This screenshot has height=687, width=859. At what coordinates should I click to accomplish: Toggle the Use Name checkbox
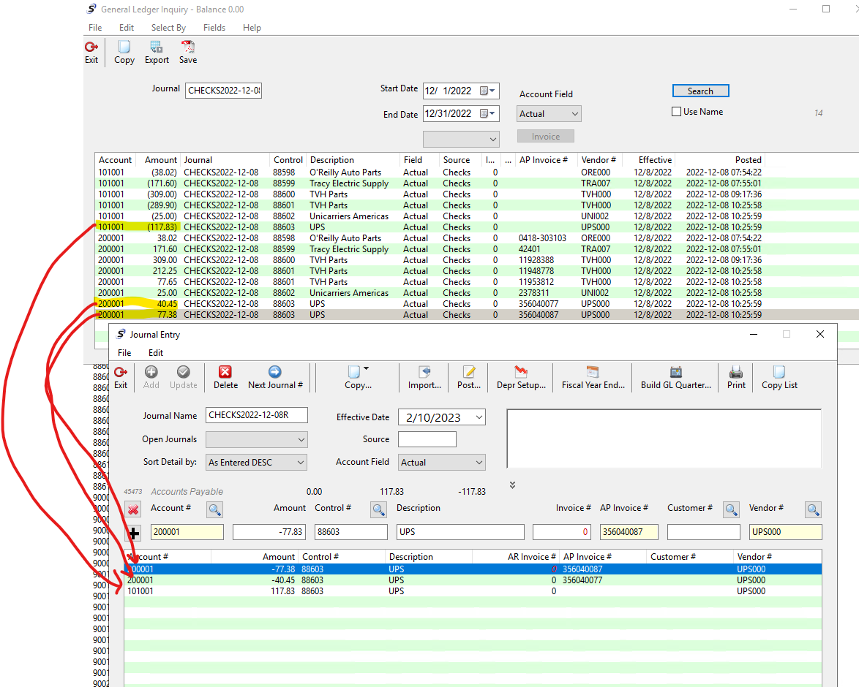(676, 112)
